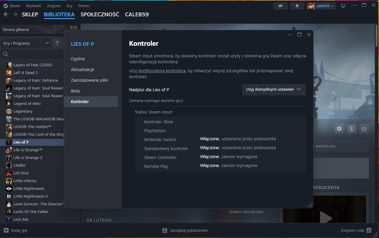Screen dimensions: 379x238
Task: Click the Legend of Miro game icon
Action: (9, 103)
